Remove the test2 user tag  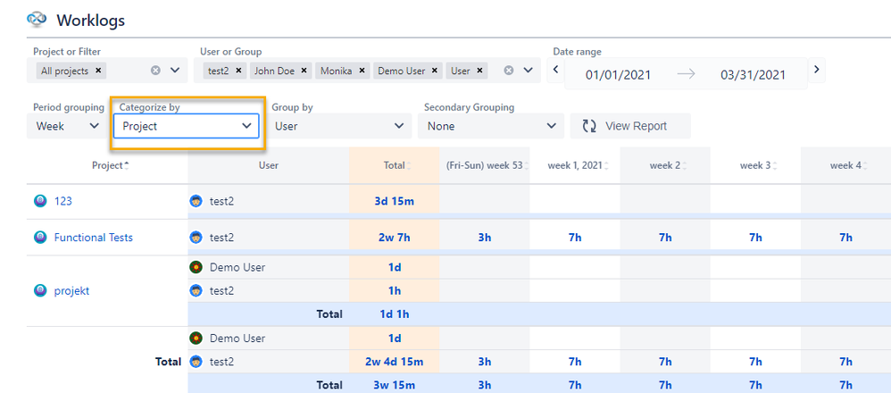[238, 71]
